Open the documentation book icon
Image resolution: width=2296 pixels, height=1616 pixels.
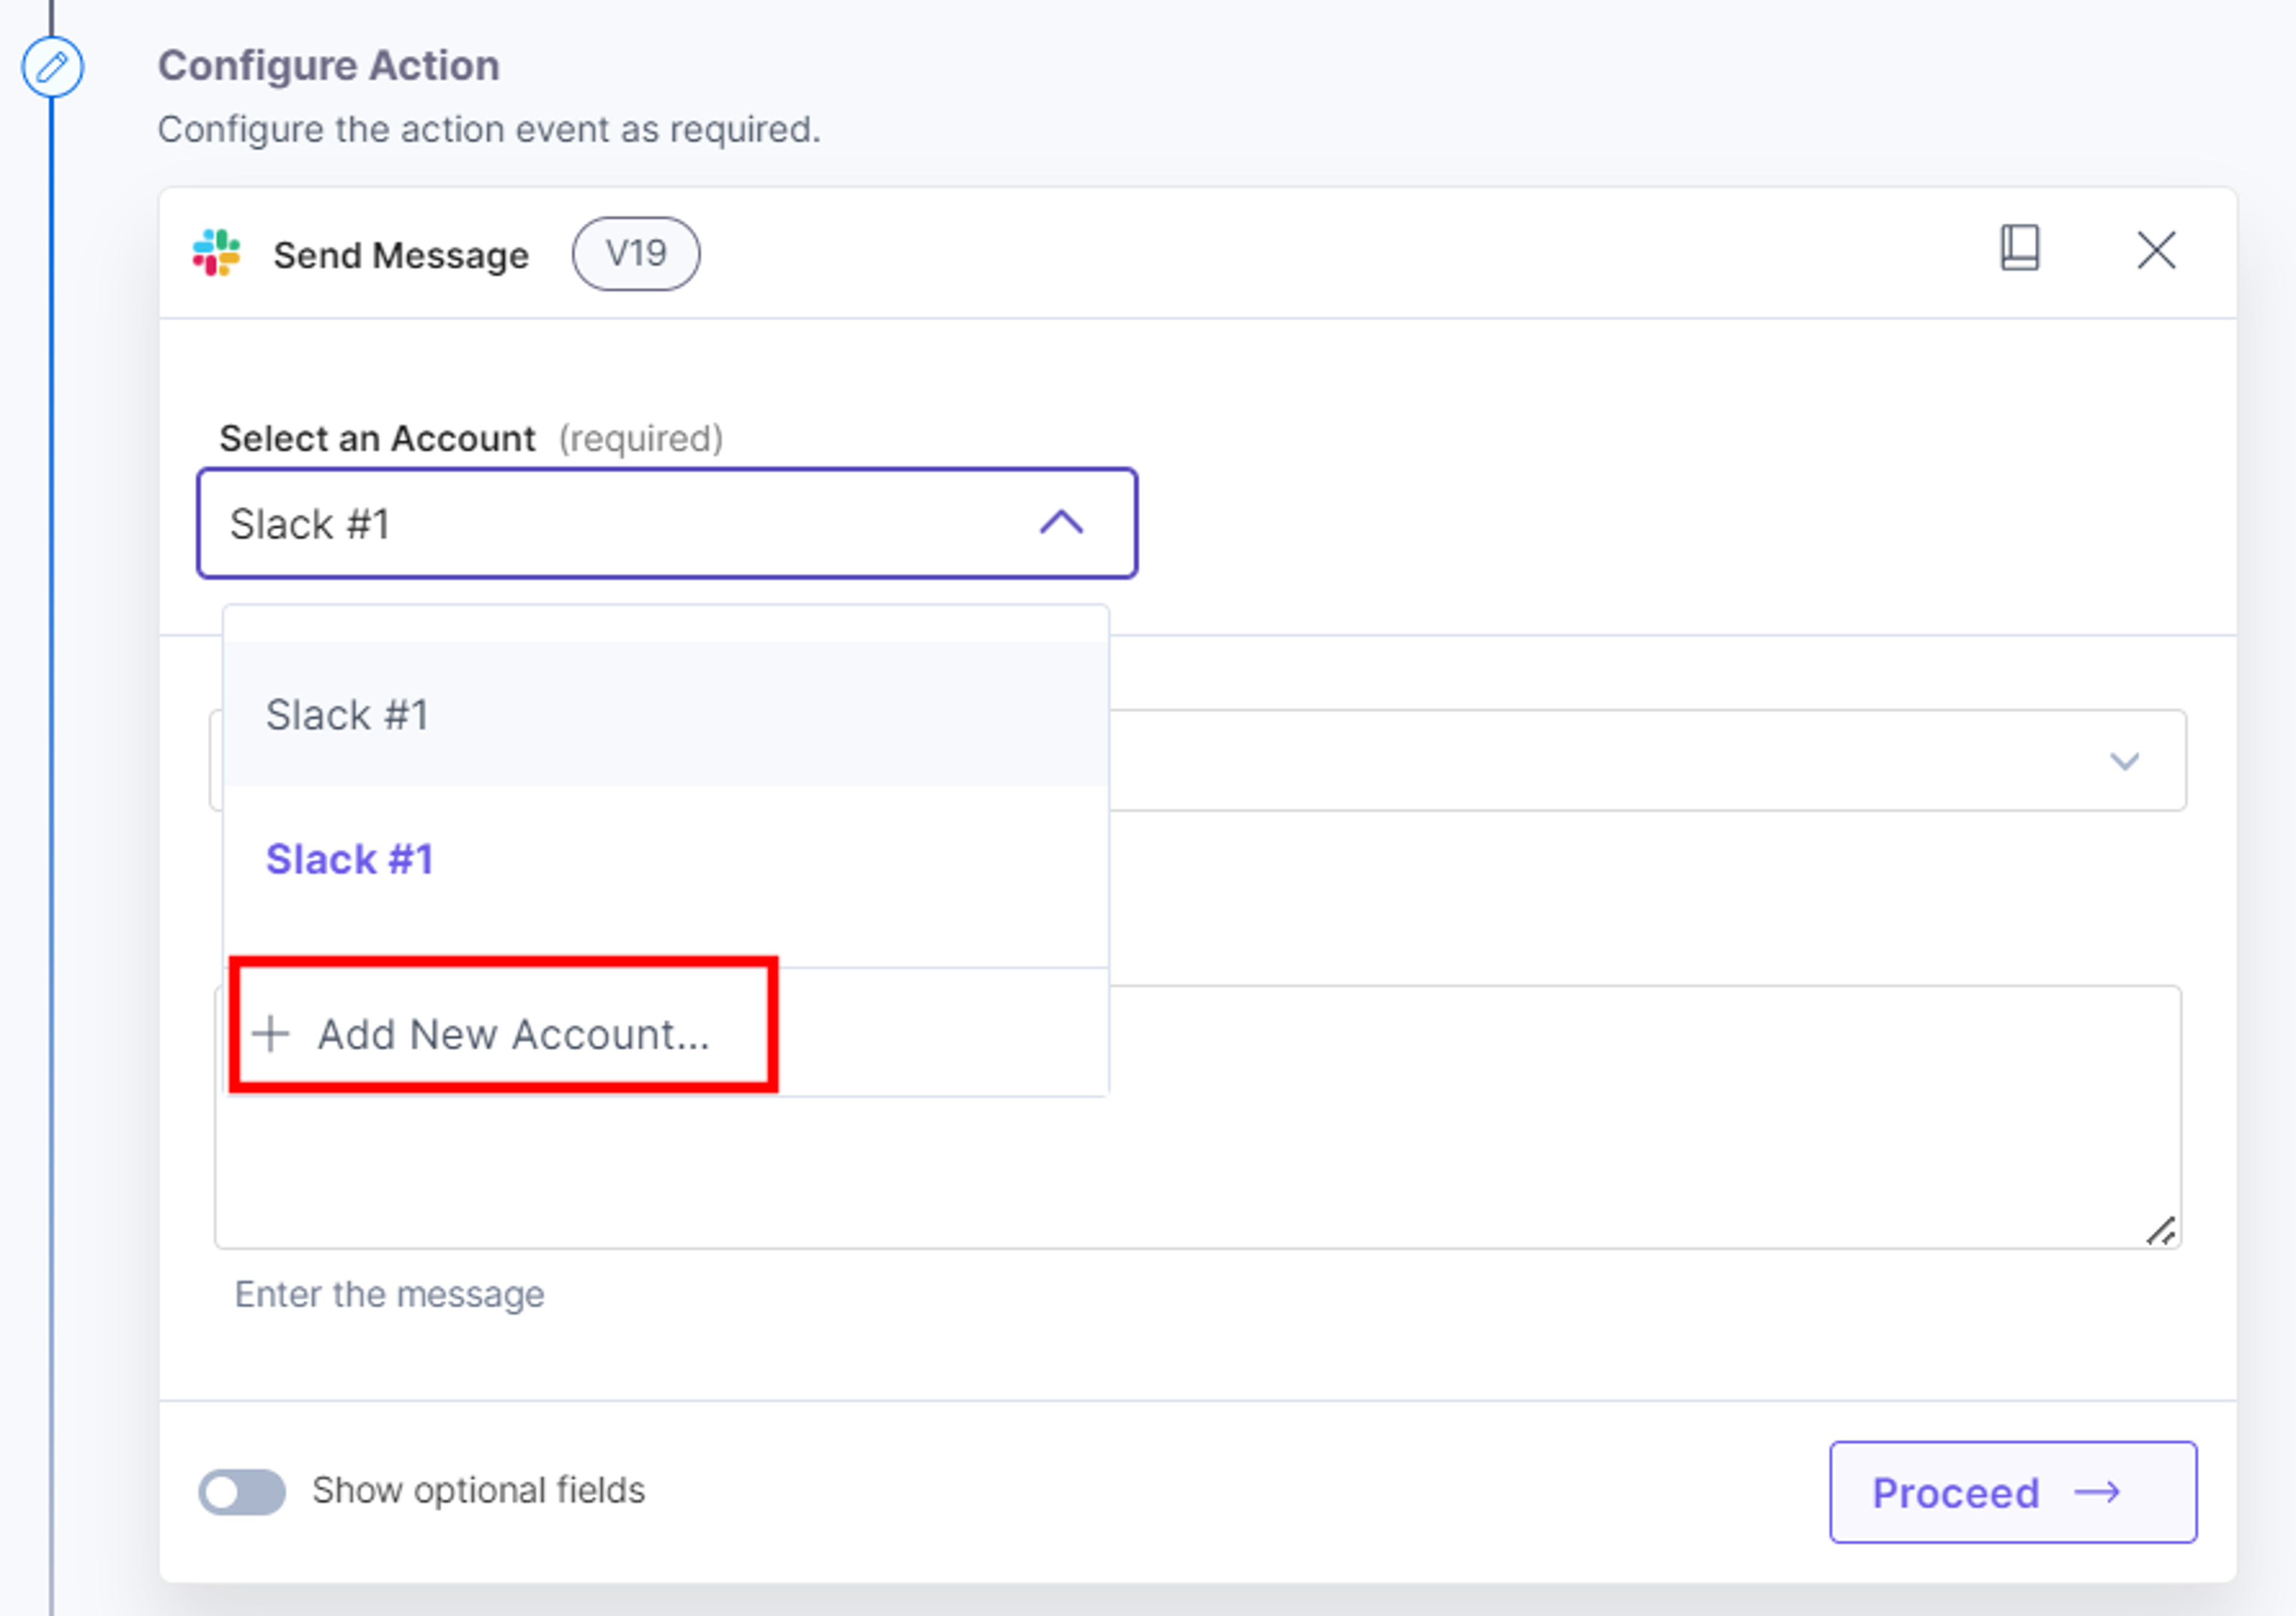click(2019, 247)
